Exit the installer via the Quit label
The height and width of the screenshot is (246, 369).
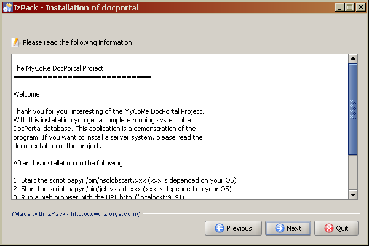coord(342,228)
